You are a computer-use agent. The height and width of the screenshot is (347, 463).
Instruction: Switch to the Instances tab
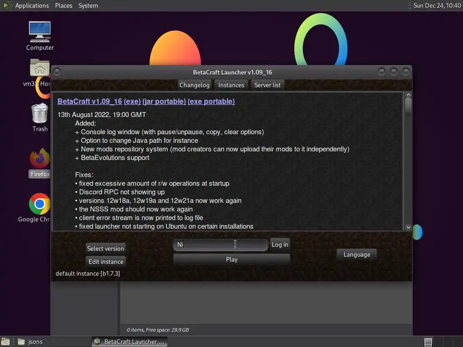[231, 85]
